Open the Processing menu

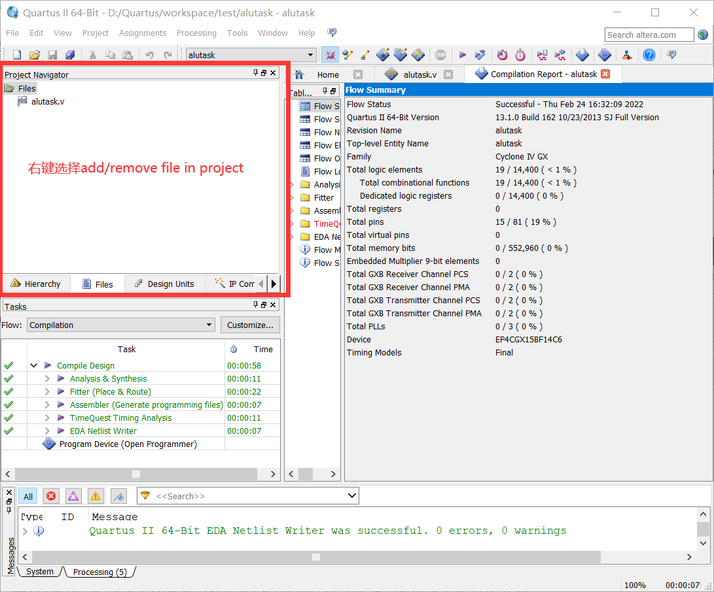pos(197,33)
